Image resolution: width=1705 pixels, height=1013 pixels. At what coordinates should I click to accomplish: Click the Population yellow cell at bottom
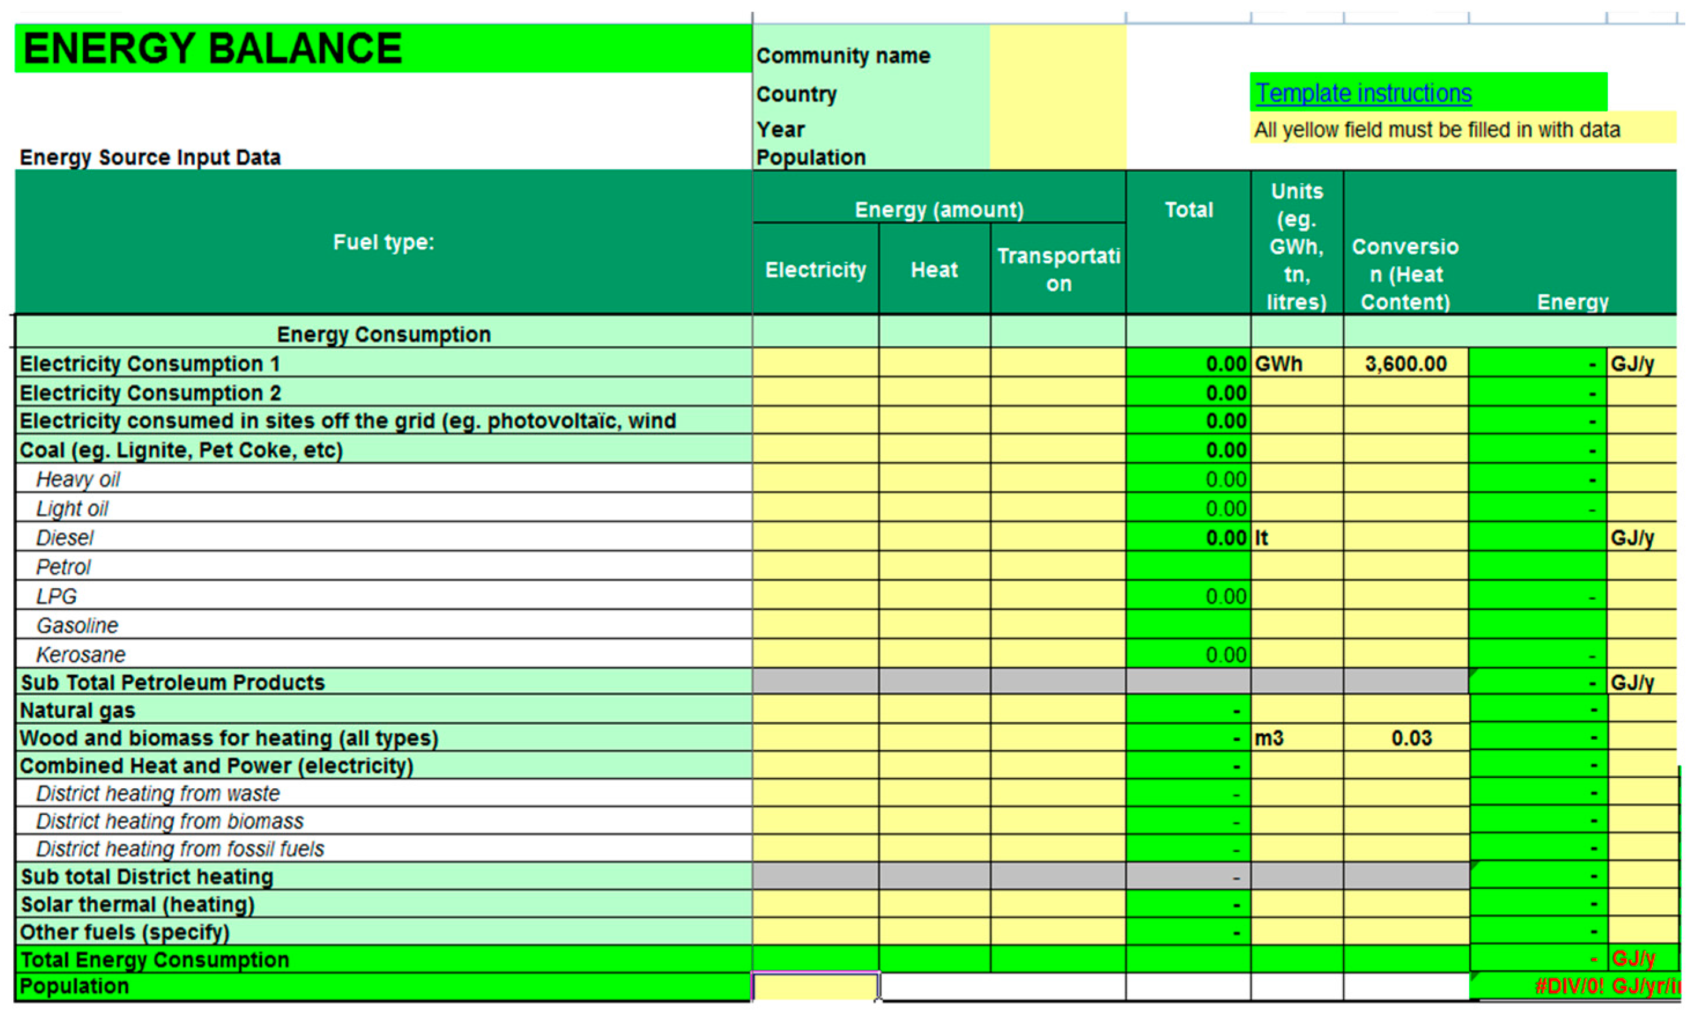814,986
